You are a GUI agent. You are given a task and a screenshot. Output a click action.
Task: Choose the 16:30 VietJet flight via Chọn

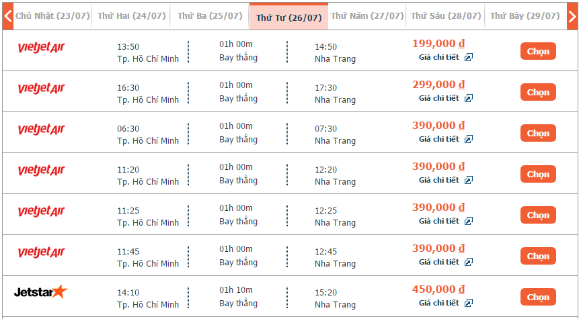pyautogui.click(x=538, y=92)
